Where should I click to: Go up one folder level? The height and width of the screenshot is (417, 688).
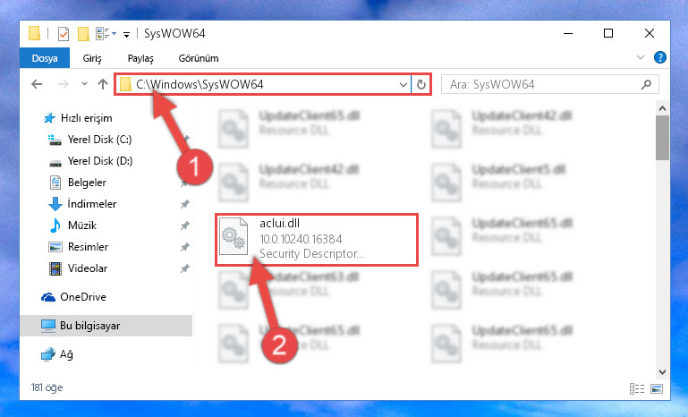pos(103,84)
